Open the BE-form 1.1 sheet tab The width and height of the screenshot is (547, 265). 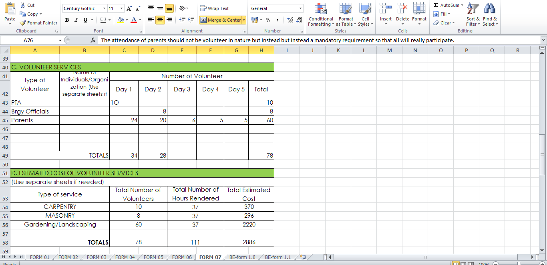(x=278, y=257)
